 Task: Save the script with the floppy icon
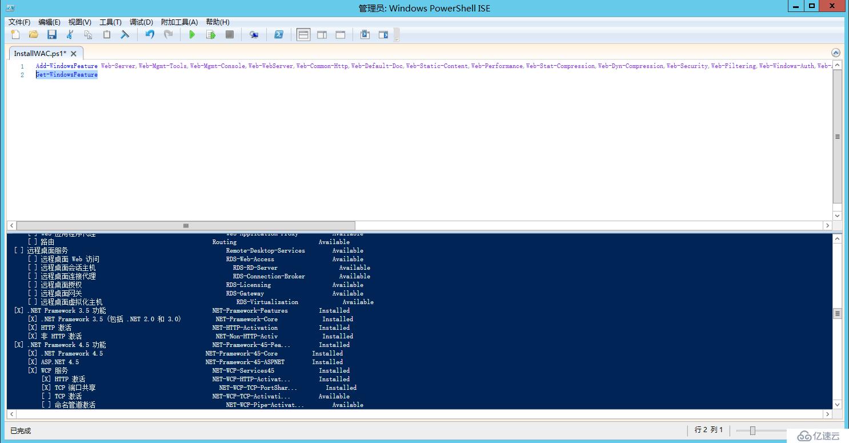pos(52,35)
